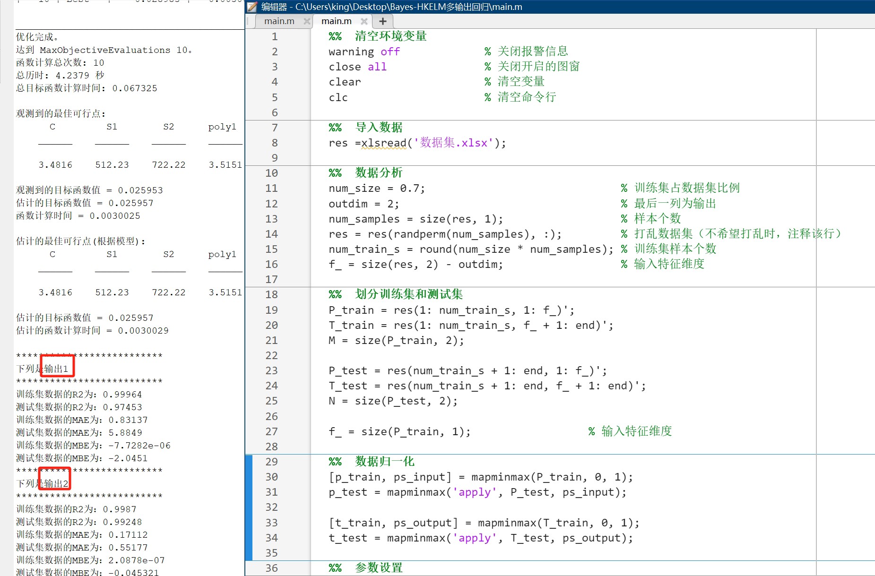Click the t_test mapminmax 'apply' line
The width and height of the screenshot is (875, 576).
[481, 538]
